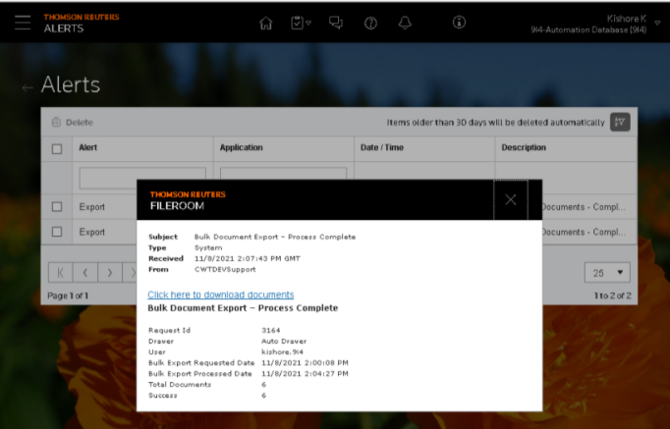Go to the Home icon

coord(266,23)
